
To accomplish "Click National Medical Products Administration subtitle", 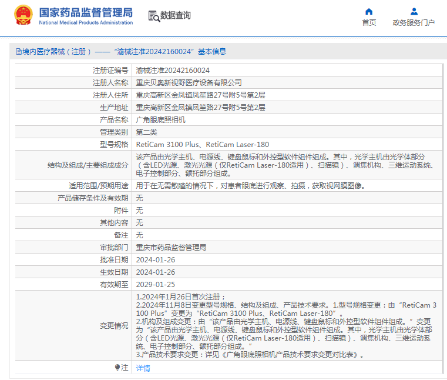I will tap(86, 22).
